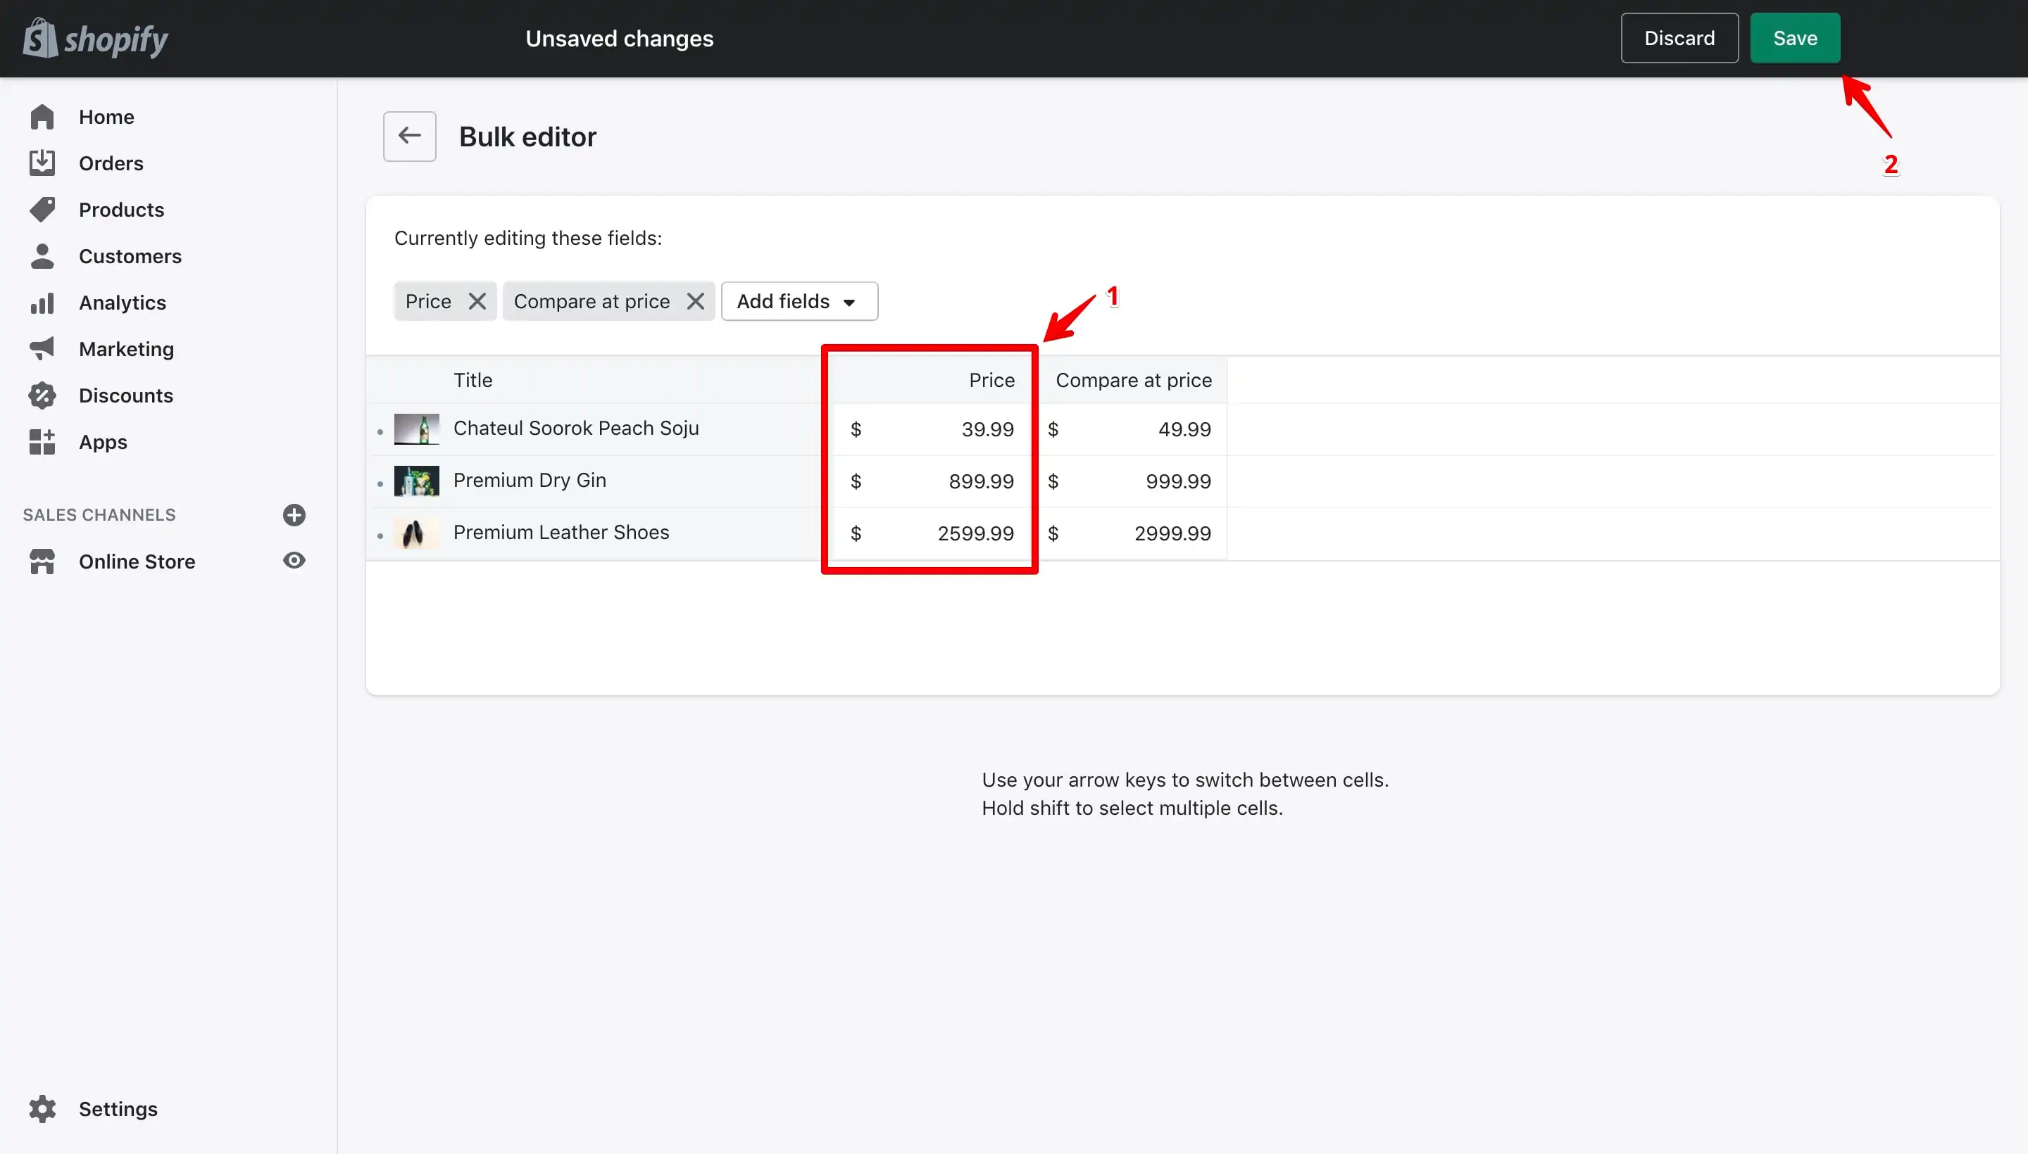Viewport: 2028px width, 1154px height.
Task: Edit the 2999.99 compare at price cell
Action: (x=1132, y=533)
